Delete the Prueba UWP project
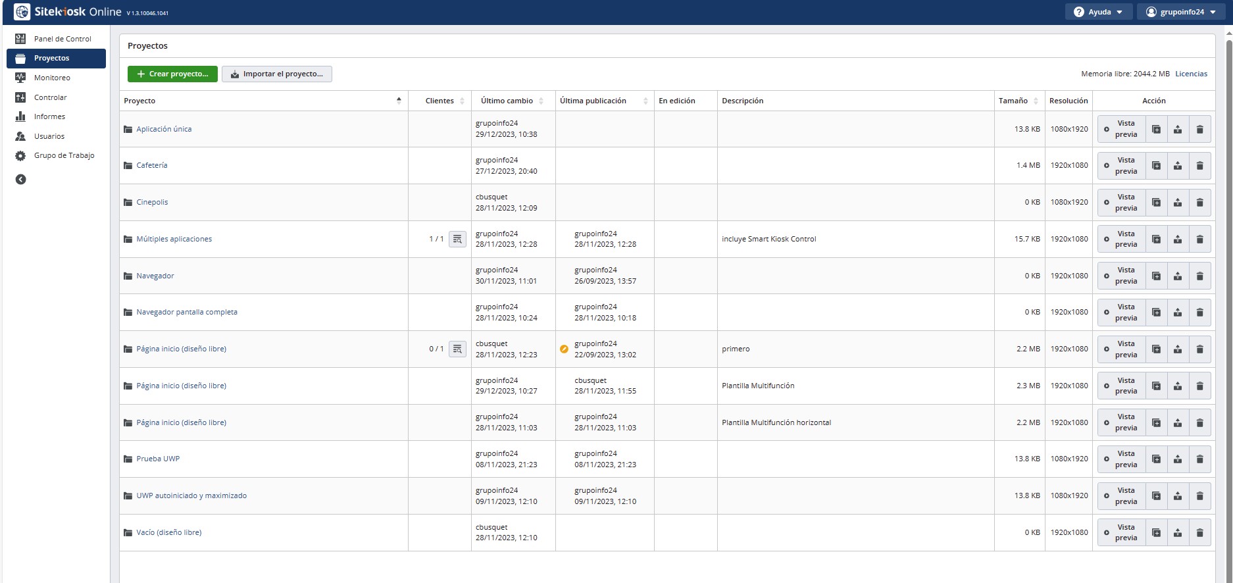1233x583 pixels. (x=1199, y=459)
